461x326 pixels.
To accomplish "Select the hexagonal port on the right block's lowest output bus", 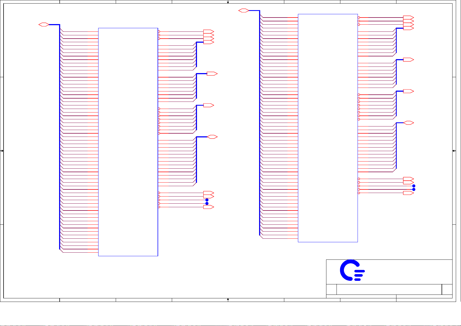I will pos(409,123).
